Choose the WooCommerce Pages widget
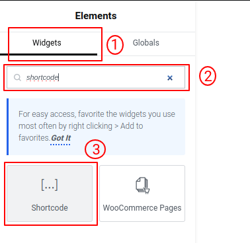This screenshot has height=243, width=250. (142, 193)
